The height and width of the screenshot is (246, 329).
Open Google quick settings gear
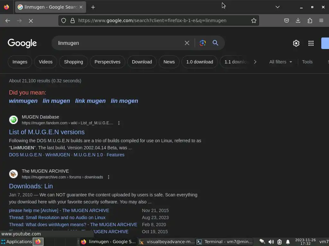click(x=296, y=43)
